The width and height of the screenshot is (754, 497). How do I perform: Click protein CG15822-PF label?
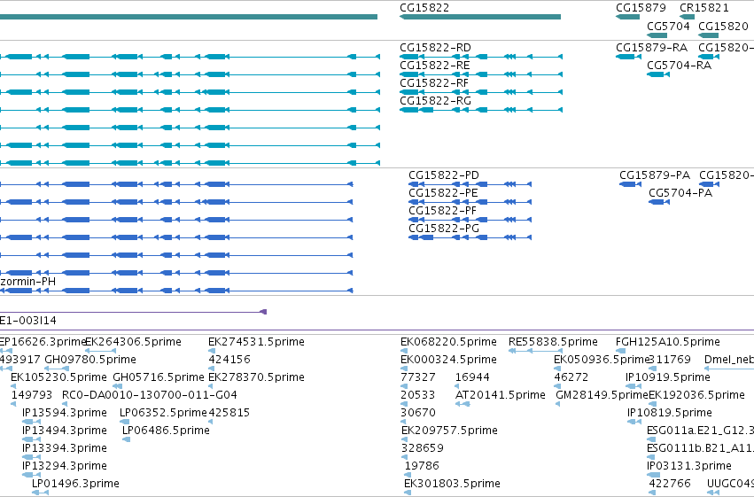coord(443,211)
